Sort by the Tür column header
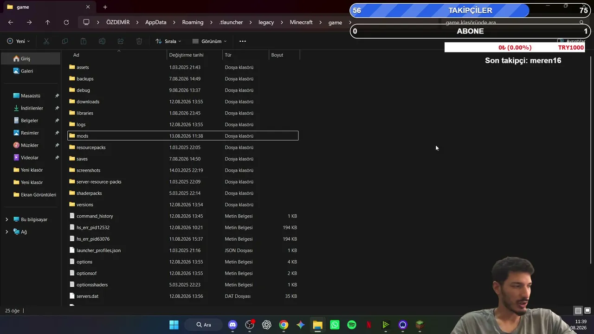The width and height of the screenshot is (594, 334). coord(246,55)
